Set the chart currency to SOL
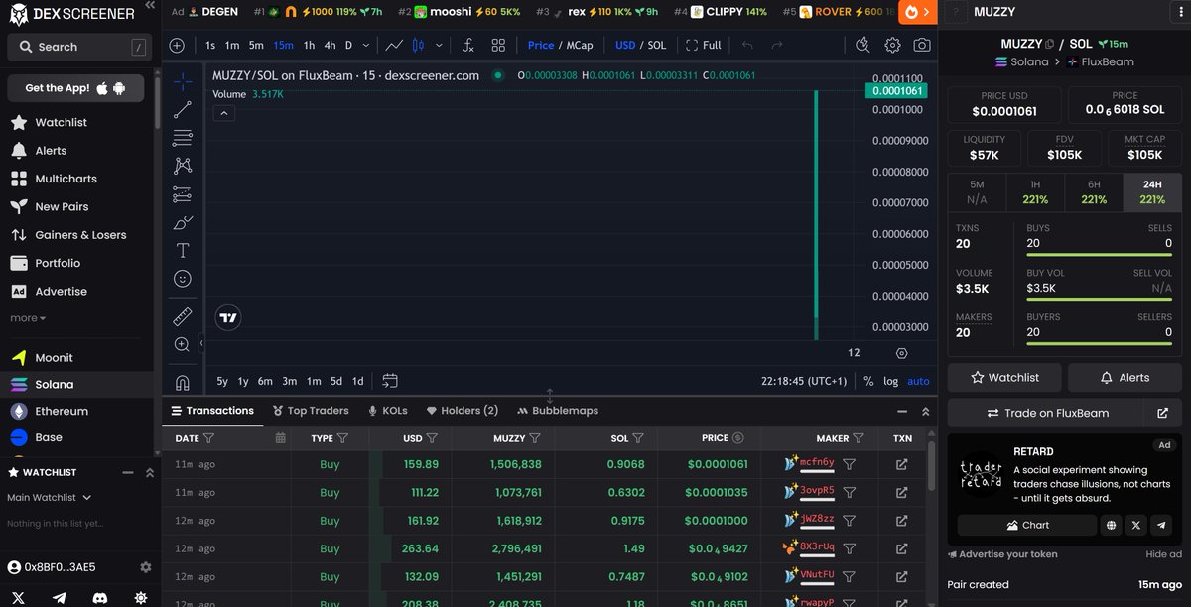1191x607 pixels. pyautogui.click(x=657, y=45)
